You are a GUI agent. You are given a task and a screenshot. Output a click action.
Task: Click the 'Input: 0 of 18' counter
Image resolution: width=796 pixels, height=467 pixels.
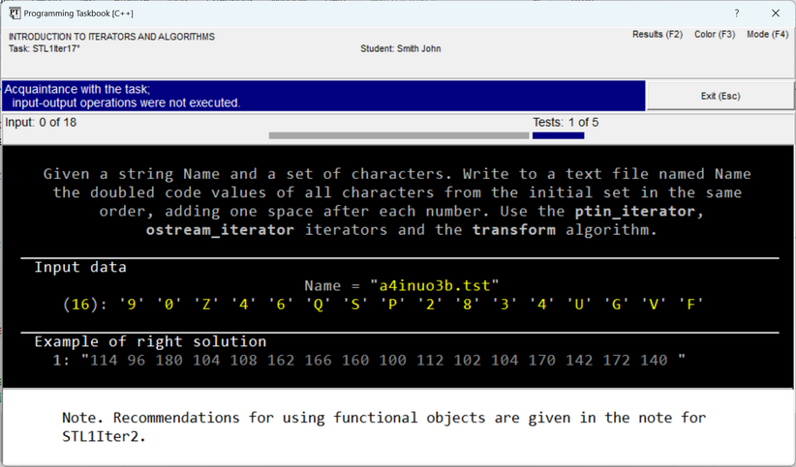click(41, 123)
